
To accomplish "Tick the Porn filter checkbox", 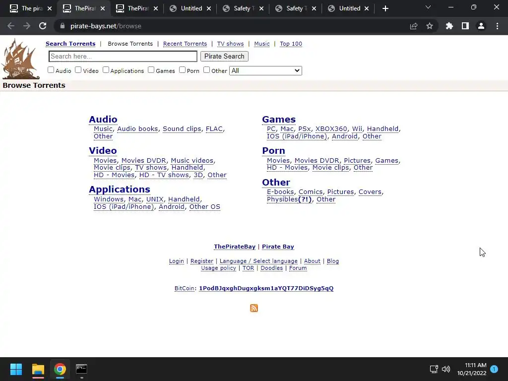I will pyautogui.click(x=183, y=69).
